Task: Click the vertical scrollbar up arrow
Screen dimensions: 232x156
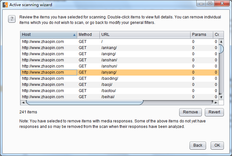Action: [221, 42]
